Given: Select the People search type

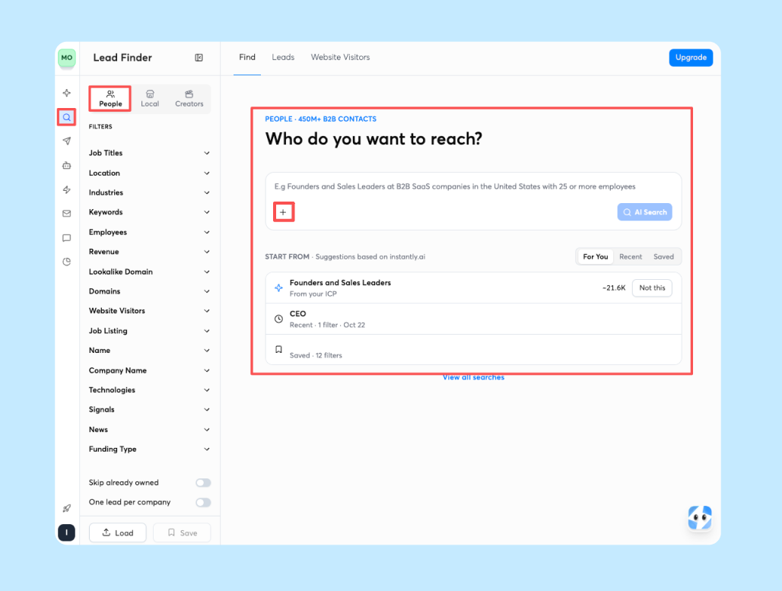Looking at the screenshot, I should [110, 98].
